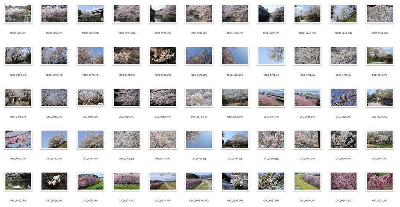The image size is (400, 207).
Task: Select the DSC_0229.JPG file name
Action: tap(54, 117)
